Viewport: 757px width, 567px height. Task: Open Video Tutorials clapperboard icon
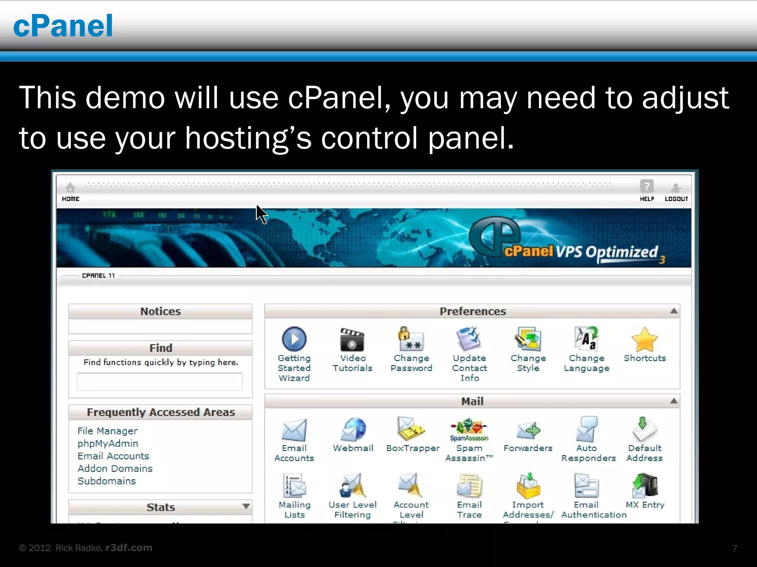352,339
